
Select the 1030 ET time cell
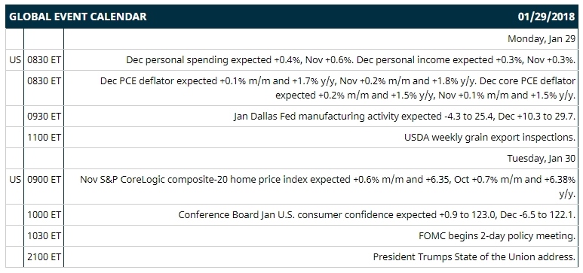pos(44,236)
